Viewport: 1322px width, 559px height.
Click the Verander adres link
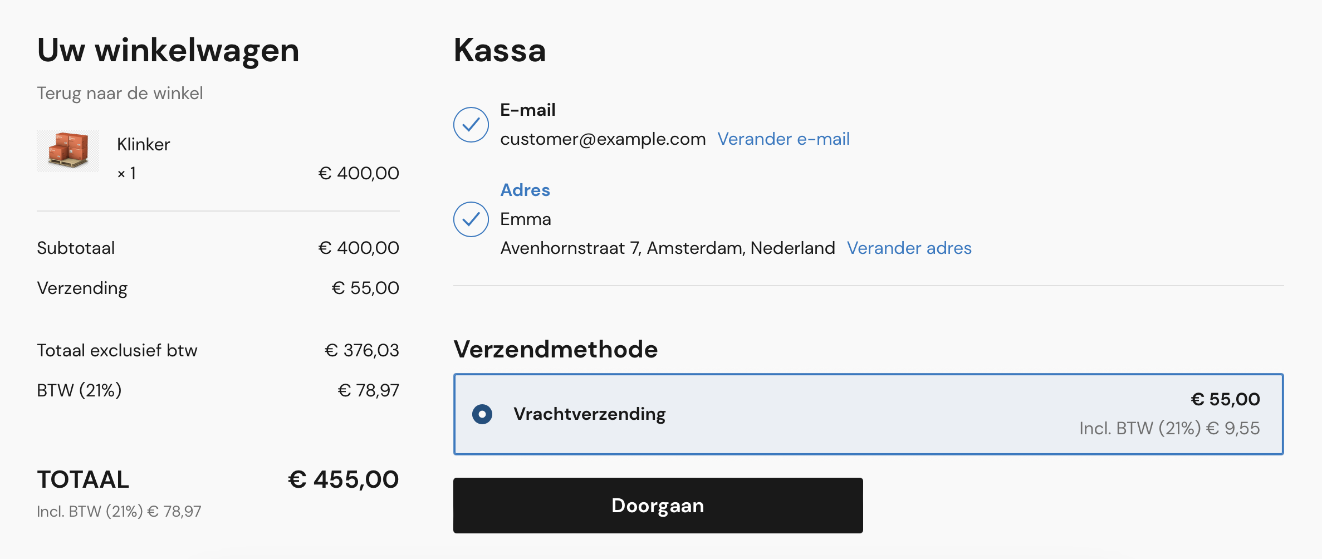(909, 248)
